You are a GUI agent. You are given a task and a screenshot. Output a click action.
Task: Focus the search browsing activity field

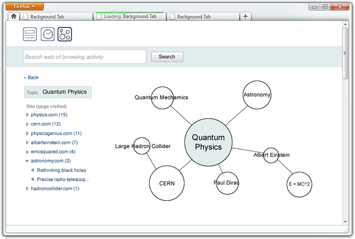click(x=84, y=57)
